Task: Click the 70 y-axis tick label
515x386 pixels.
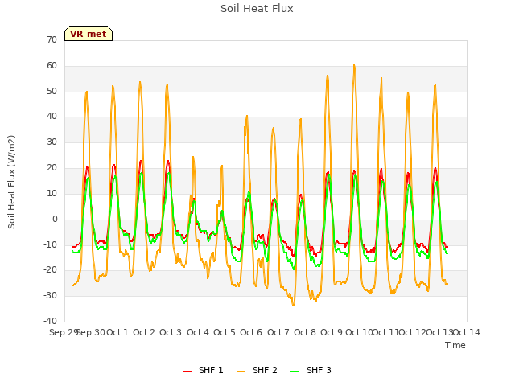Action: 51,39
